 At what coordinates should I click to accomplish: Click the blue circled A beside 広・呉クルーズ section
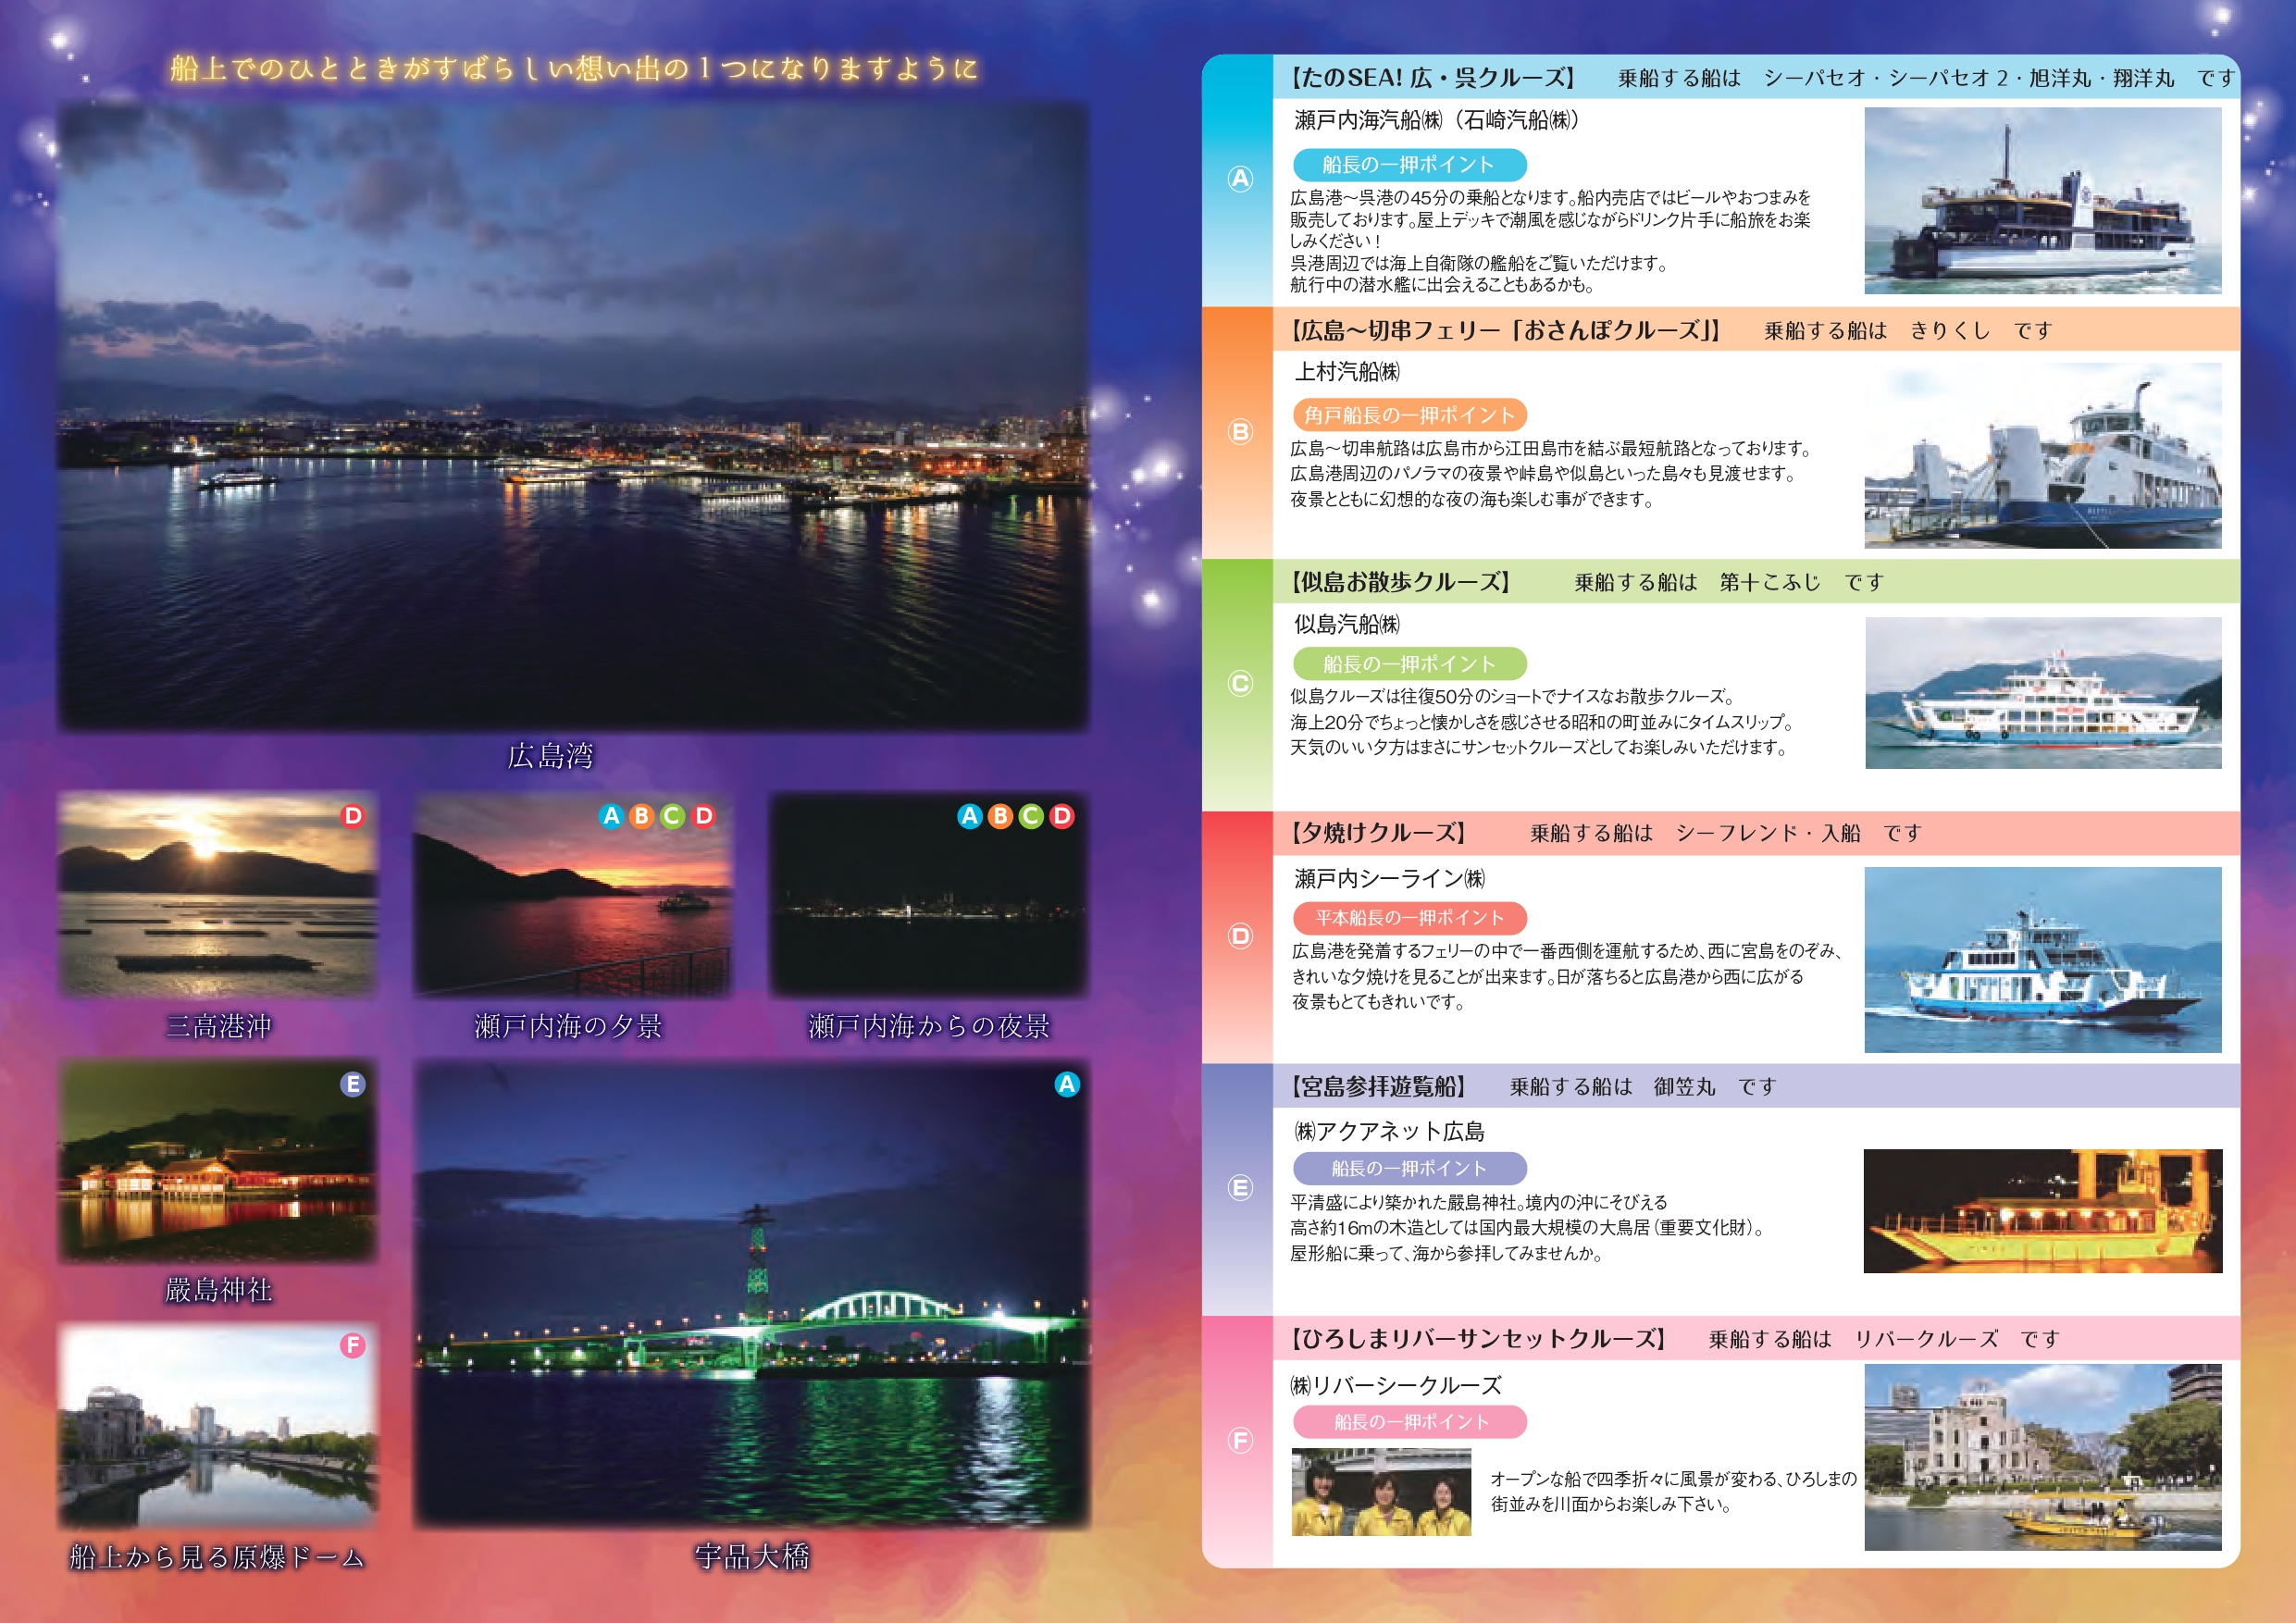click(1240, 179)
